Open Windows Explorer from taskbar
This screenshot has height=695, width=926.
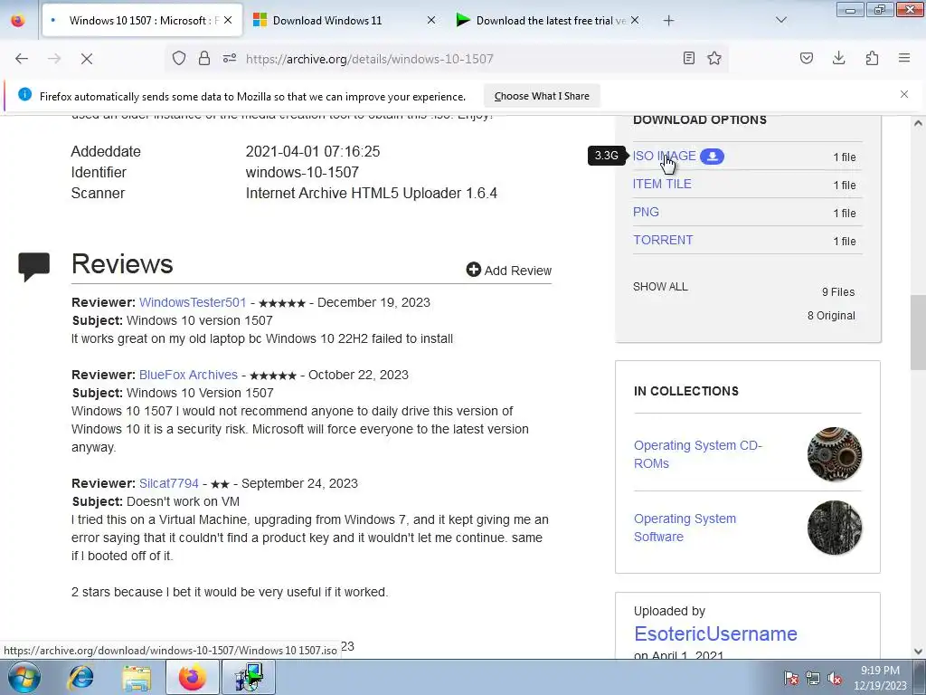click(x=137, y=677)
